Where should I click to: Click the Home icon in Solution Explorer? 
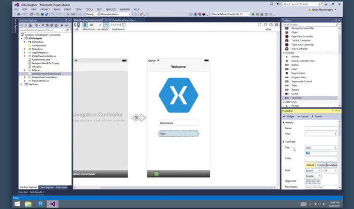coord(30,25)
